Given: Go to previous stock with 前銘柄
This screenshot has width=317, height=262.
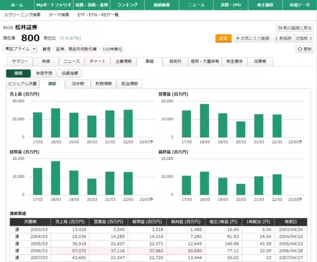Looking at the screenshot, I should click(x=283, y=38).
